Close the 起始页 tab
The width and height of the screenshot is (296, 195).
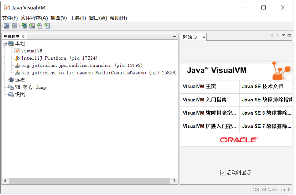[x=204, y=37]
